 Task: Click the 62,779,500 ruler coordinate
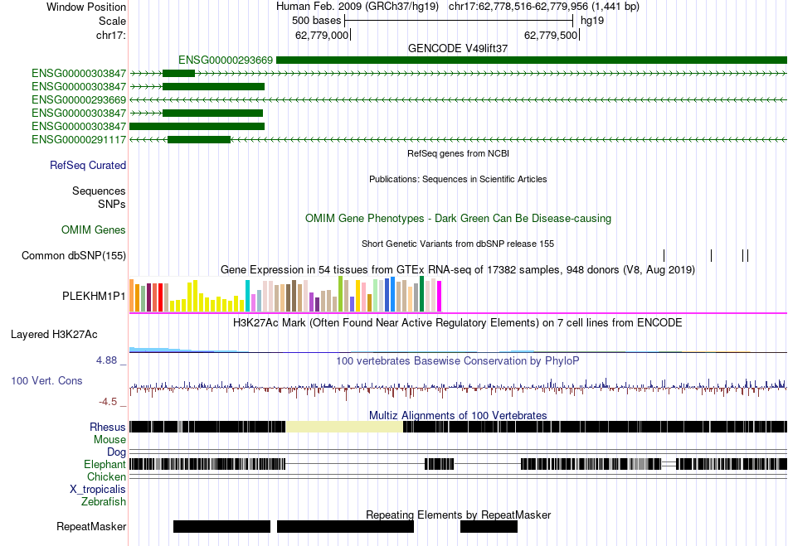[x=551, y=35]
